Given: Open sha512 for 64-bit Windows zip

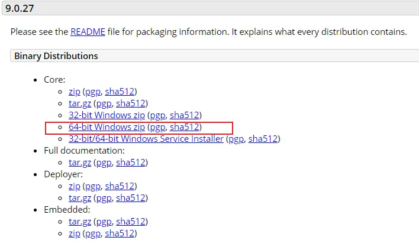Looking at the screenshot, I should pyautogui.click(x=185, y=127).
